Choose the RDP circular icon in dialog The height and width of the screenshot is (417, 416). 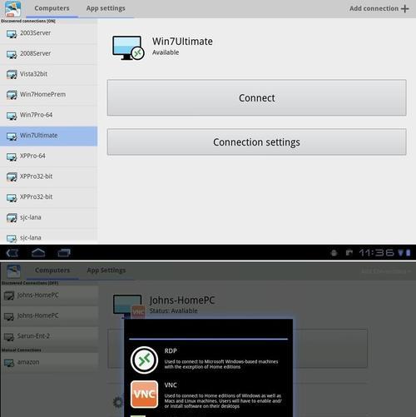point(144,360)
